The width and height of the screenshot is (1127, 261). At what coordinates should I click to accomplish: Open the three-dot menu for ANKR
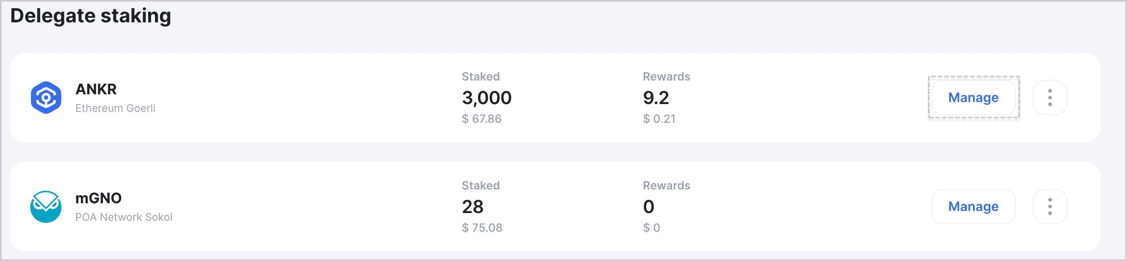pos(1050,98)
